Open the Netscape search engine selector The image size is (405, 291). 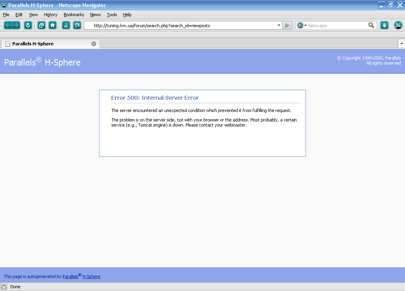(302, 25)
